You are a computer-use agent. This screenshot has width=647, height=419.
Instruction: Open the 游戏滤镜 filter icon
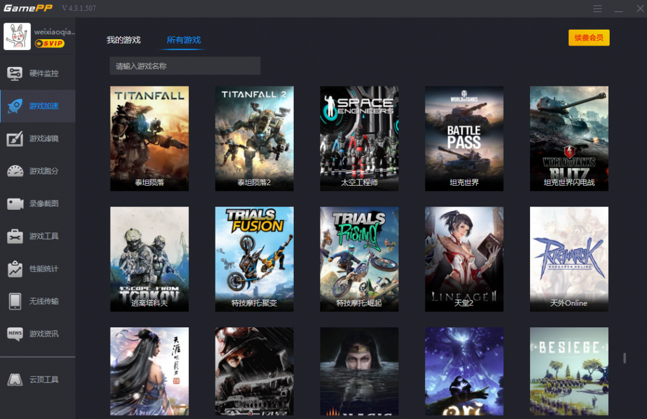point(15,138)
